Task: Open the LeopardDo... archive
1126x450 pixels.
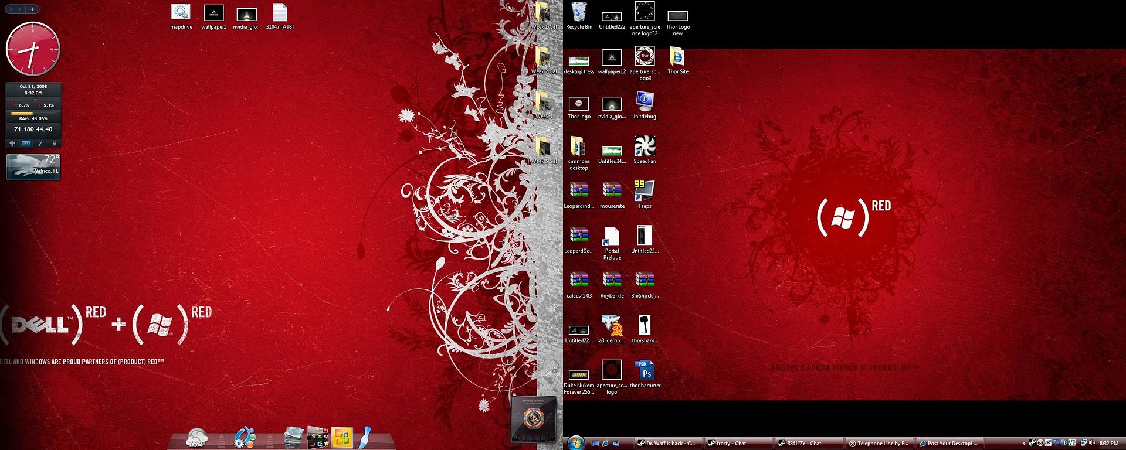Action: 579,239
